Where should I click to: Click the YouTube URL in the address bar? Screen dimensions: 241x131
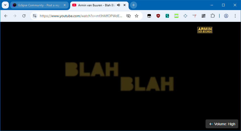click(81, 16)
